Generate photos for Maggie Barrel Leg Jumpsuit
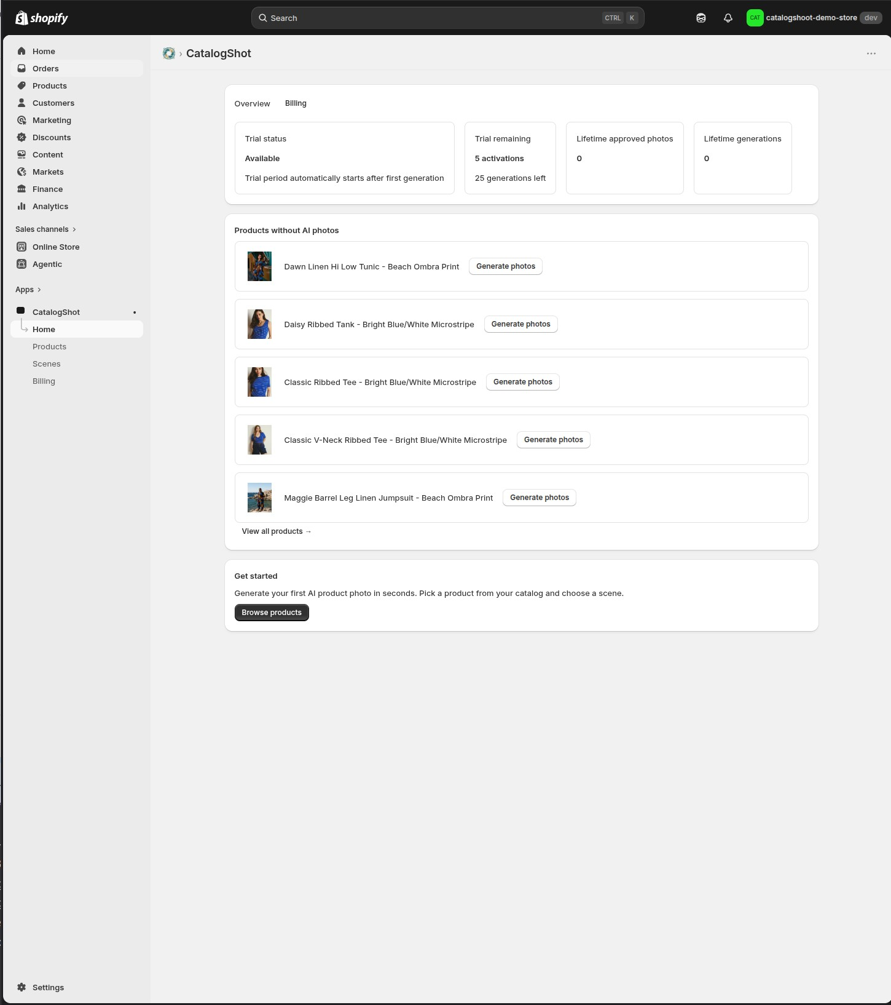This screenshot has height=1005, width=891. (x=540, y=498)
